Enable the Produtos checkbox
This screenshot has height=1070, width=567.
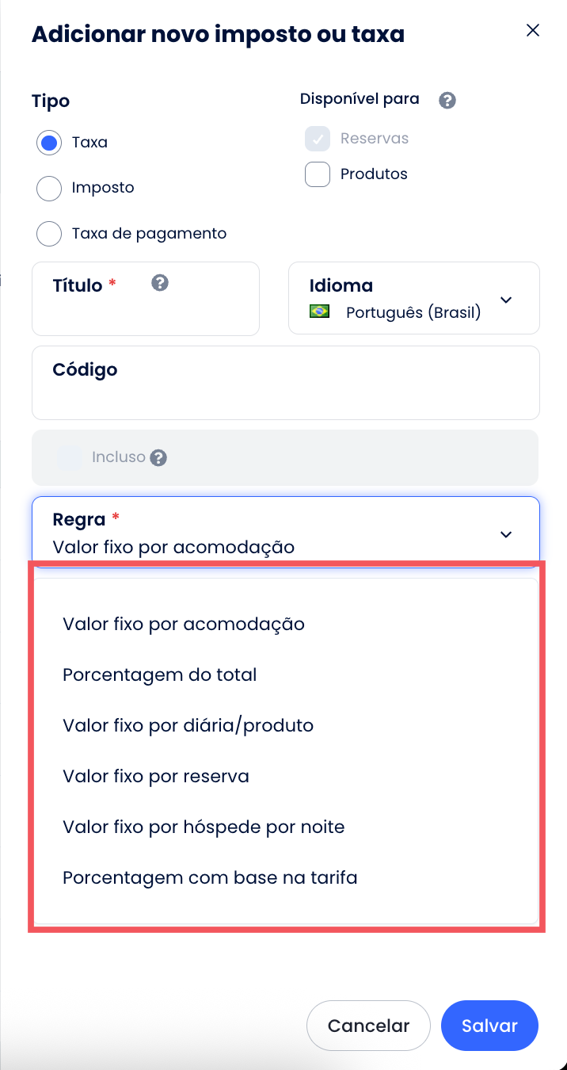pos(318,174)
